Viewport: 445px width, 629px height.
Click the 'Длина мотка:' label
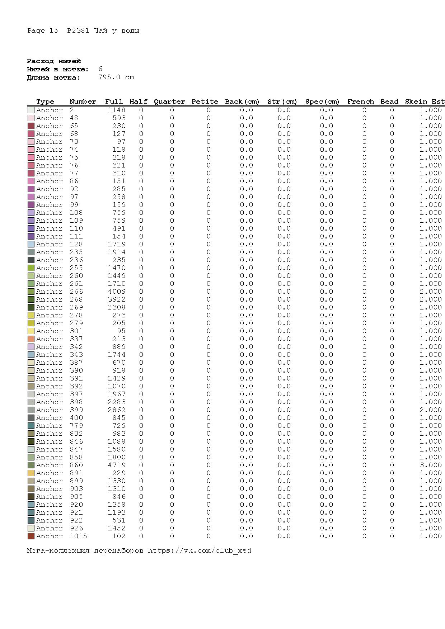pyautogui.click(x=53, y=77)
